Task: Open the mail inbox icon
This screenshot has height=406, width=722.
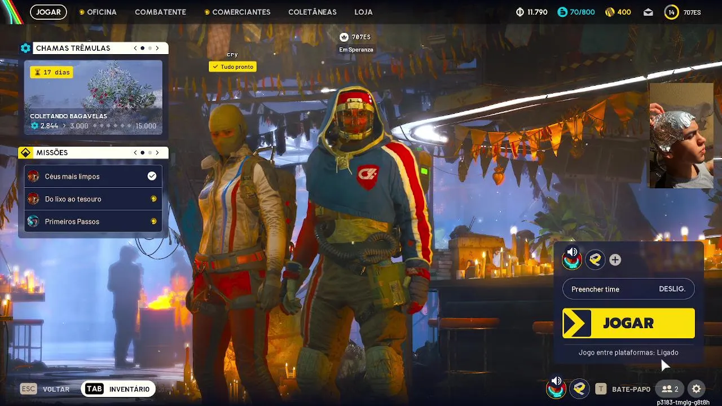Action: (x=648, y=12)
